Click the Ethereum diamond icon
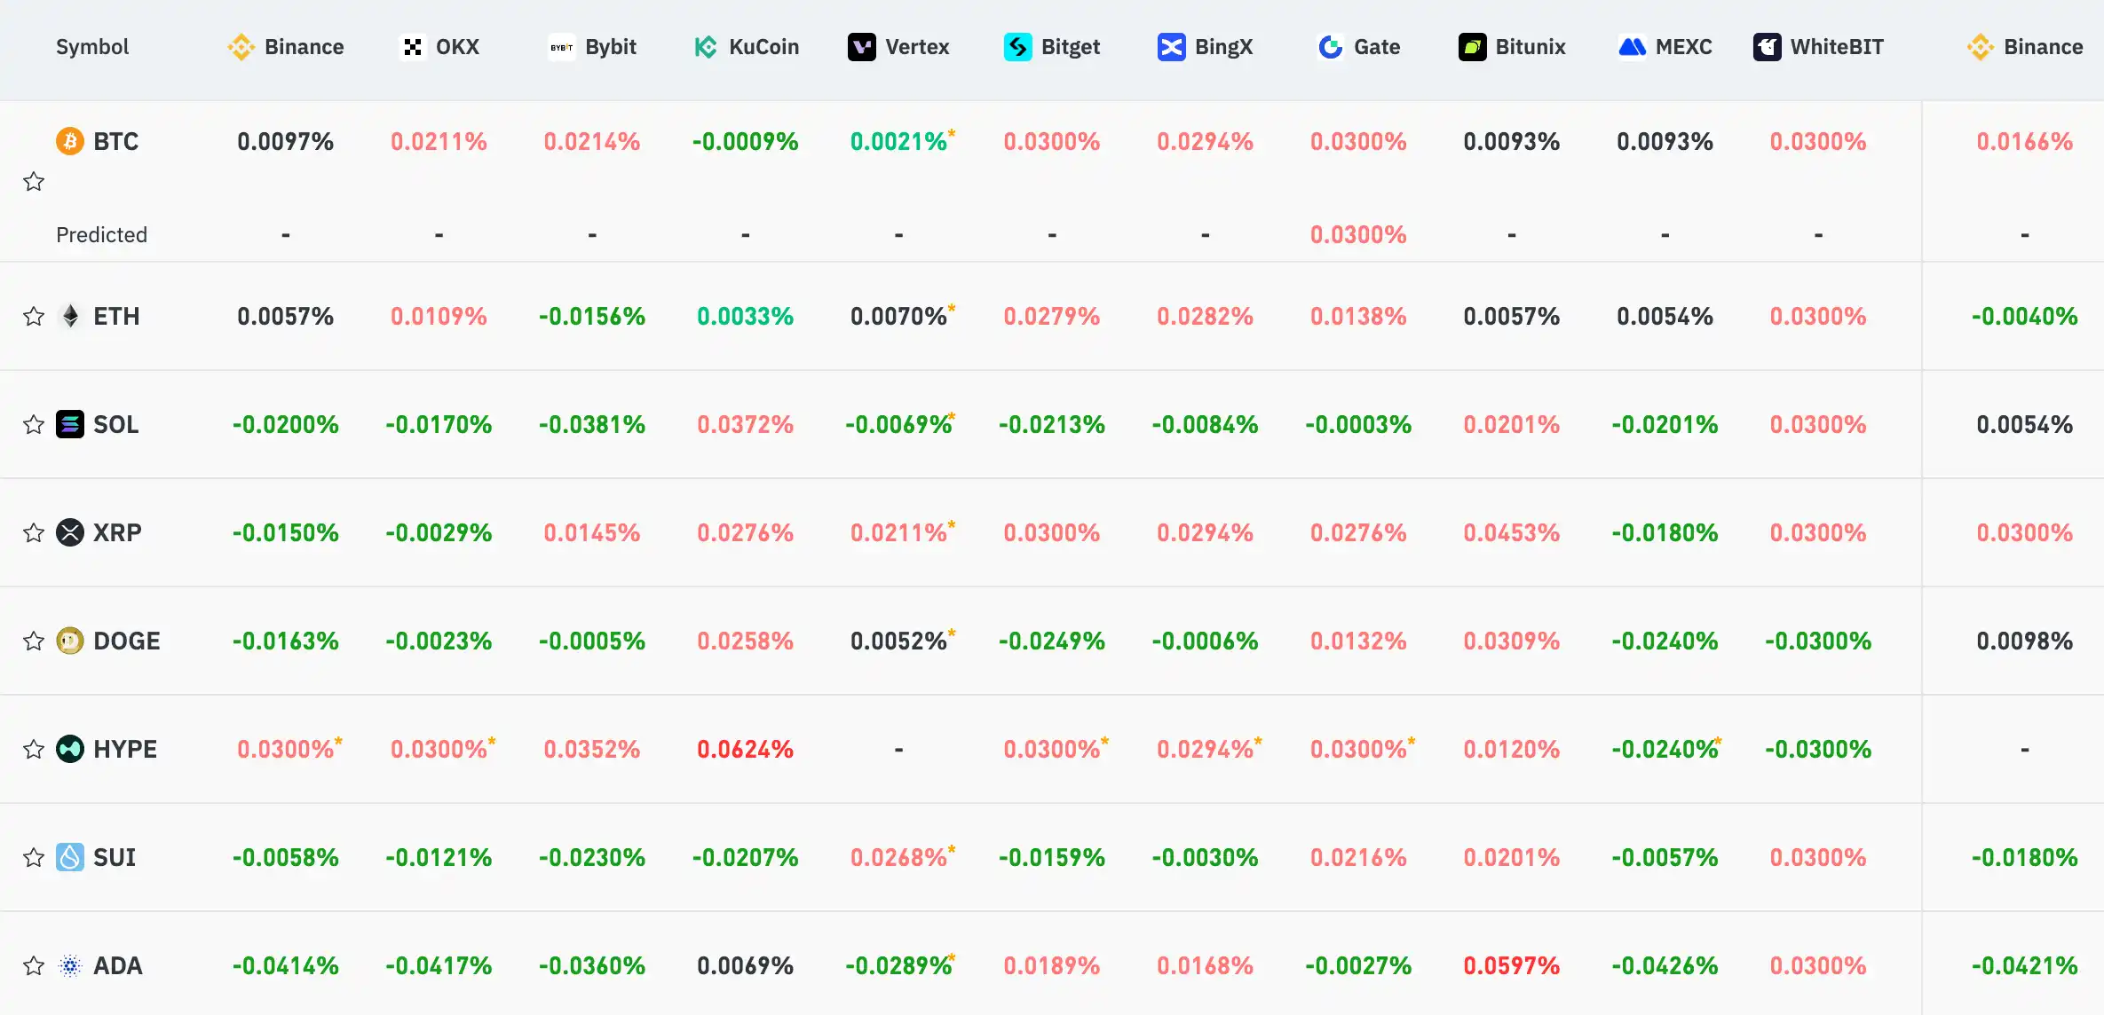Viewport: 2104px width, 1015px height. pyautogui.click(x=70, y=316)
